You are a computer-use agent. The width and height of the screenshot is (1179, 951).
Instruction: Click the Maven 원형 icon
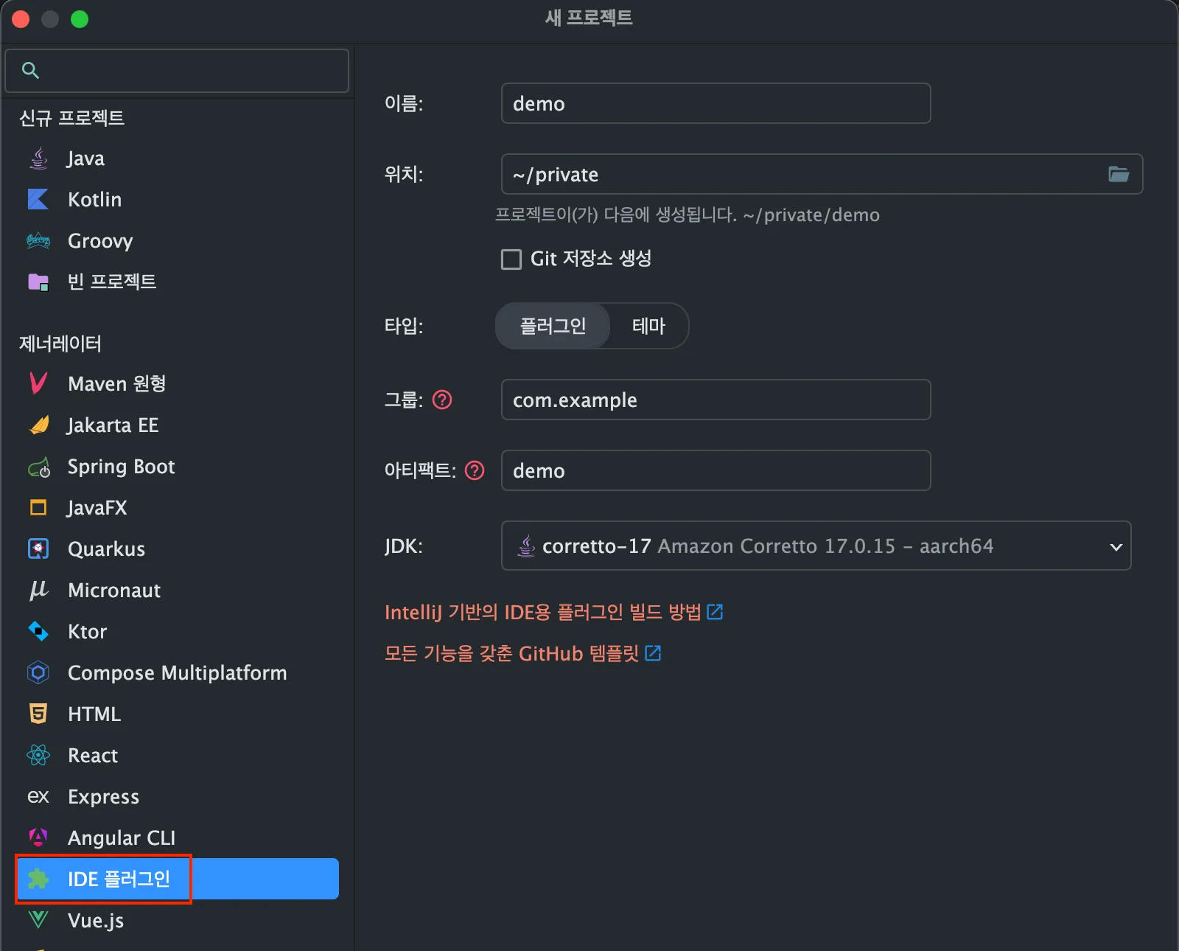click(38, 383)
